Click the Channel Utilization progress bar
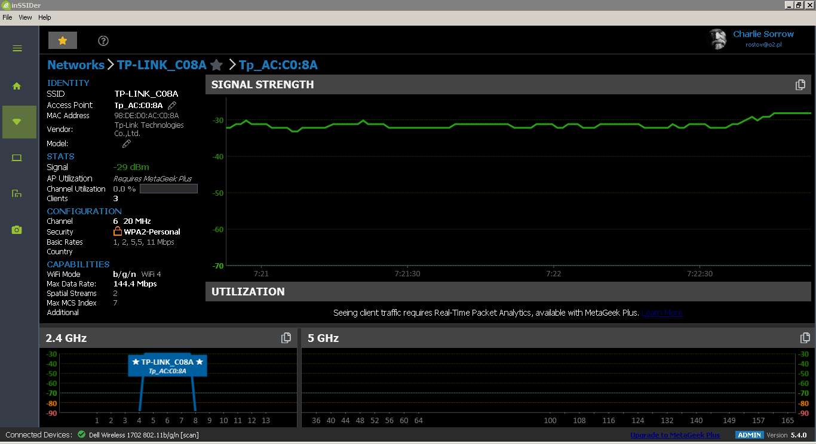816x444 pixels. click(x=168, y=188)
